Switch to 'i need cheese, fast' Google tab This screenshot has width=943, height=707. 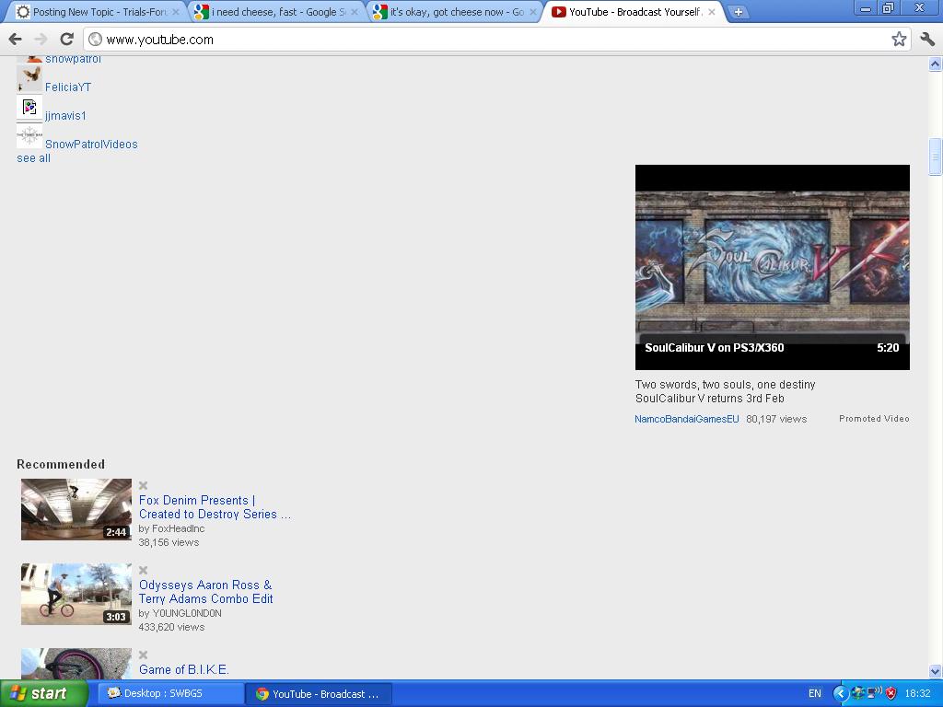coord(276,12)
